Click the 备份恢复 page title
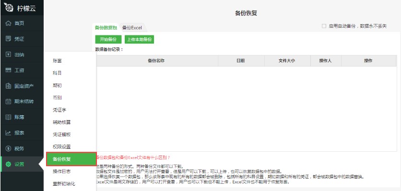The height and width of the screenshot is (191, 401). (246, 13)
